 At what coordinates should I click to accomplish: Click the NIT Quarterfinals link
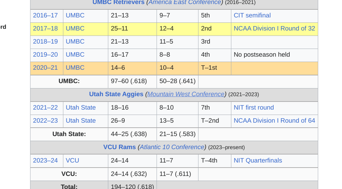pyautogui.click(x=258, y=161)
